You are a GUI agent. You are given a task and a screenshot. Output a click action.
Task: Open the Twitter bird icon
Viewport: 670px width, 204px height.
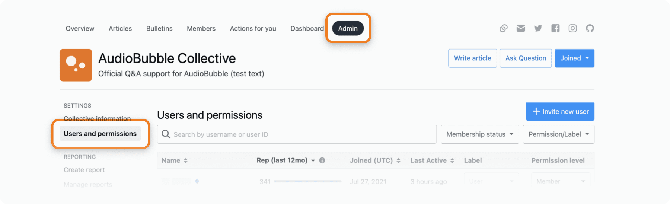tap(538, 28)
